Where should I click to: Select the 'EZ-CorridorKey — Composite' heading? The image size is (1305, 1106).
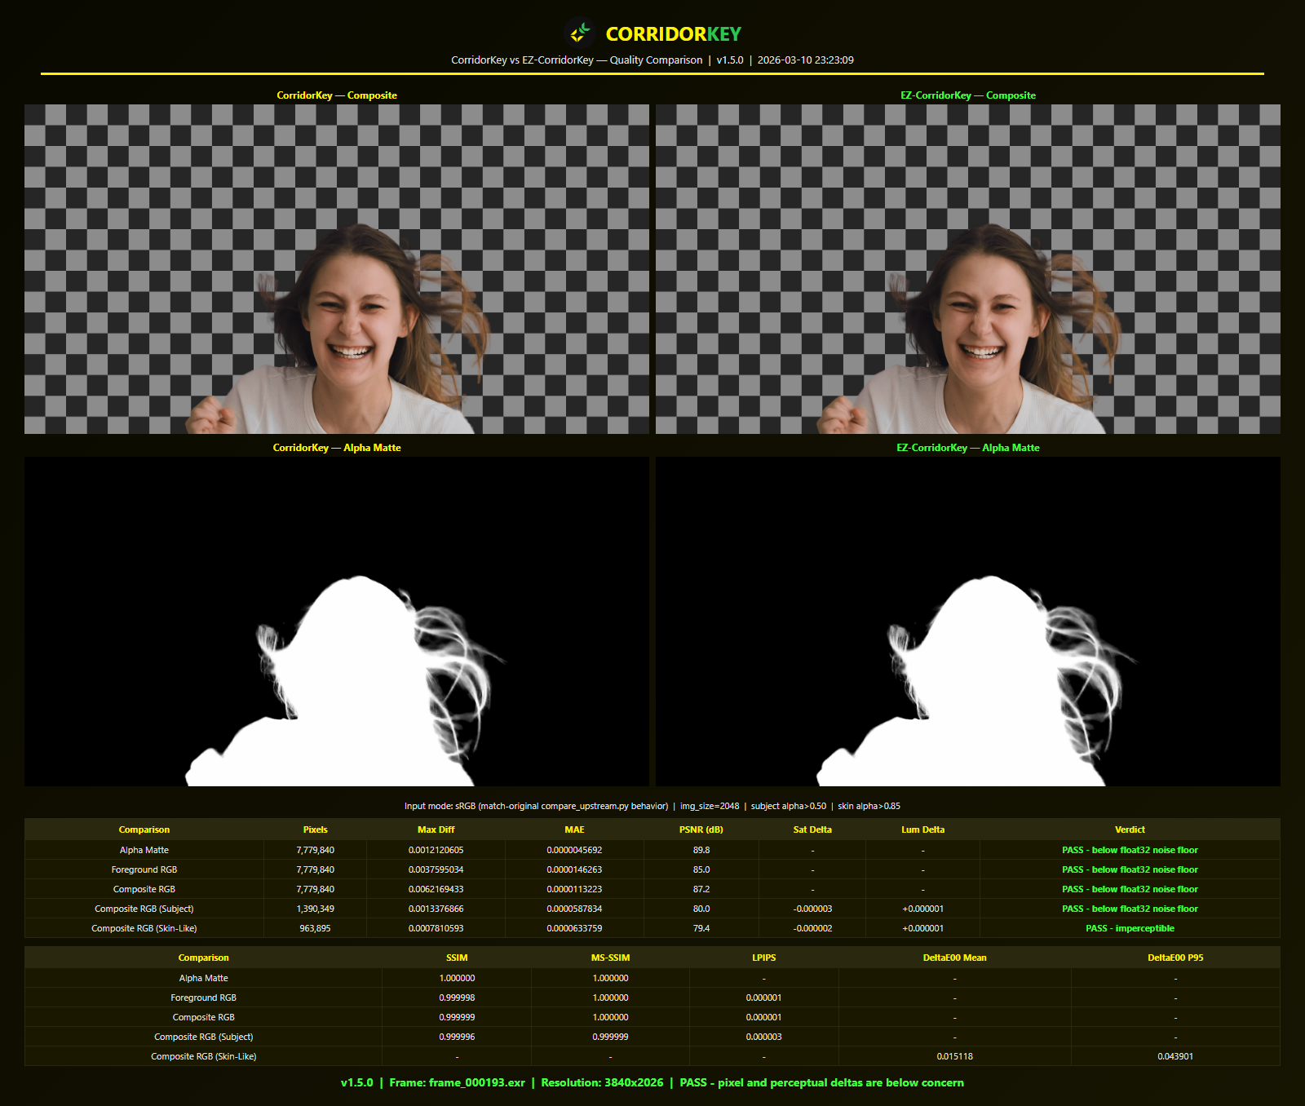click(x=968, y=95)
